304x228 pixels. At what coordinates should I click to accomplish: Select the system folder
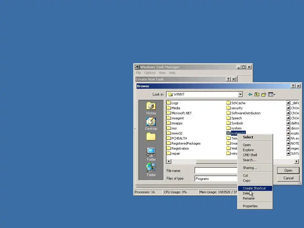(x=234, y=128)
